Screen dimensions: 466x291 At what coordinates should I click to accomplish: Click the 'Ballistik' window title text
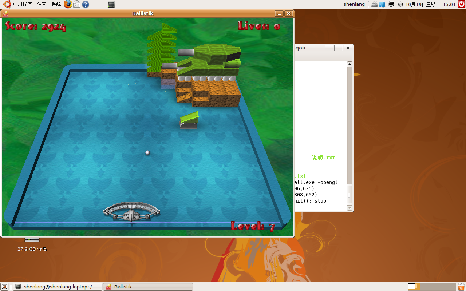tap(143, 13)
